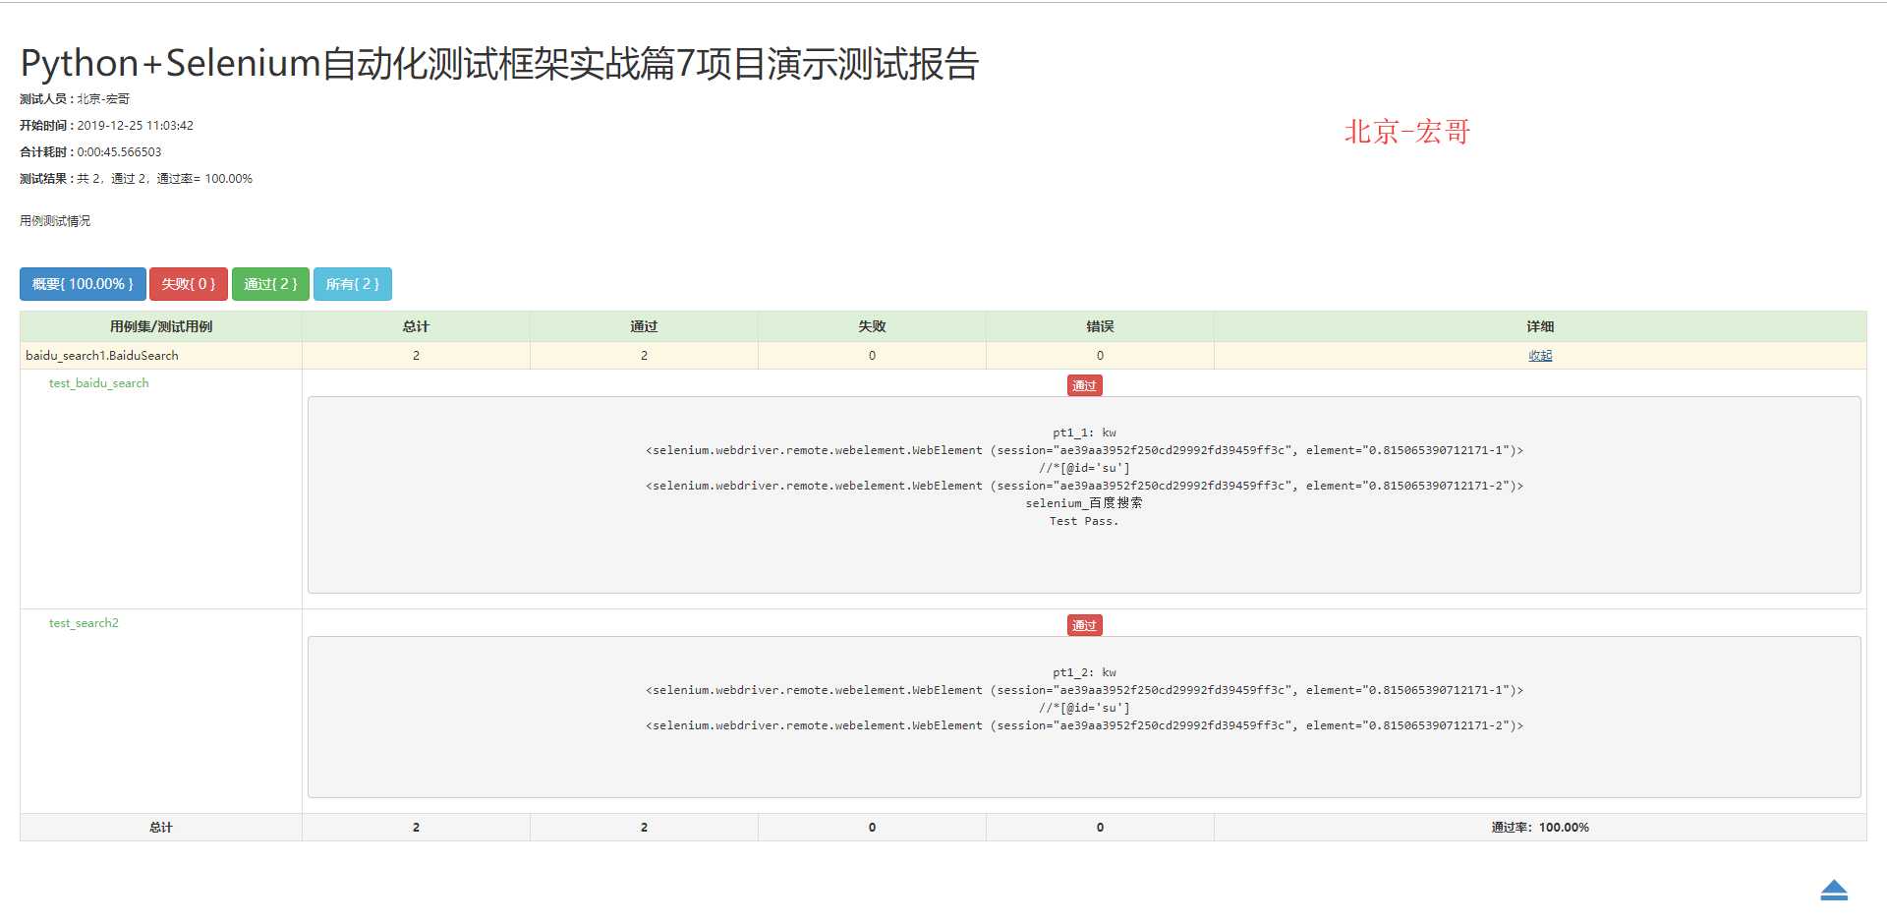Click the test_baidu_search log output box
Viewport: 1887px width, 923px height.
tap(1084, 494)
